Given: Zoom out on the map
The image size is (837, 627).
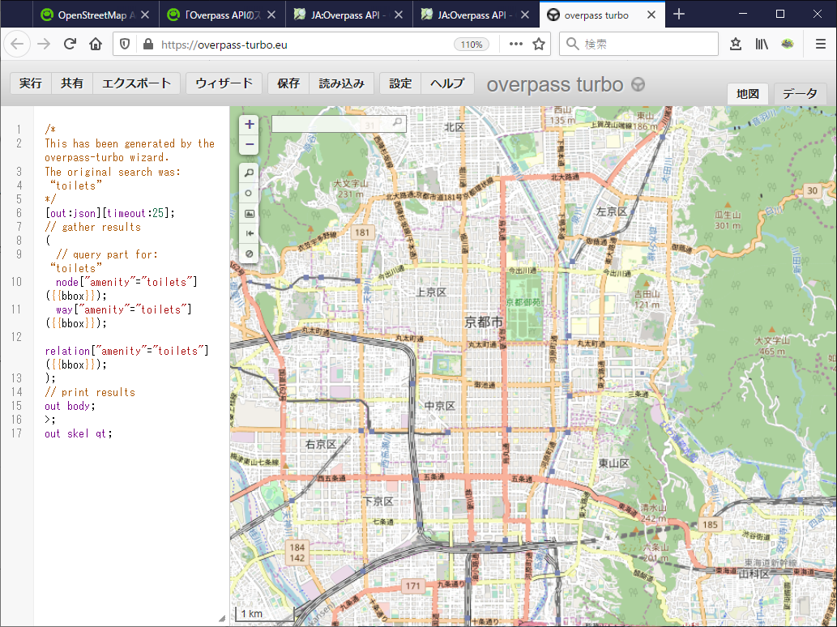Looking at the screenshot, I should point(250,145).
